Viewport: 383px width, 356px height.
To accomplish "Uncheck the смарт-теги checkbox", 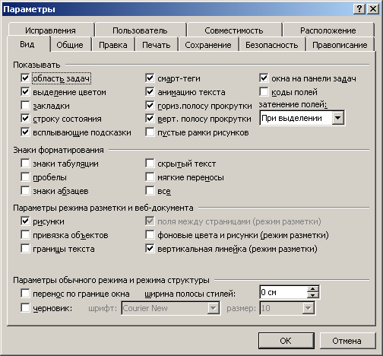I will coord(150,78).
